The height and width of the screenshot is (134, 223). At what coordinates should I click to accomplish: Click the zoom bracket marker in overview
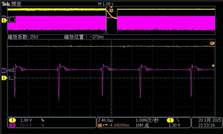(106, 33)
